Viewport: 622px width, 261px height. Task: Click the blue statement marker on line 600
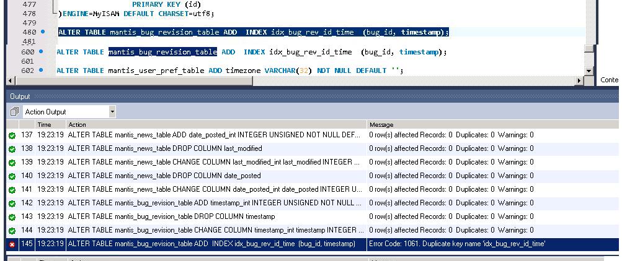(41, 52)
